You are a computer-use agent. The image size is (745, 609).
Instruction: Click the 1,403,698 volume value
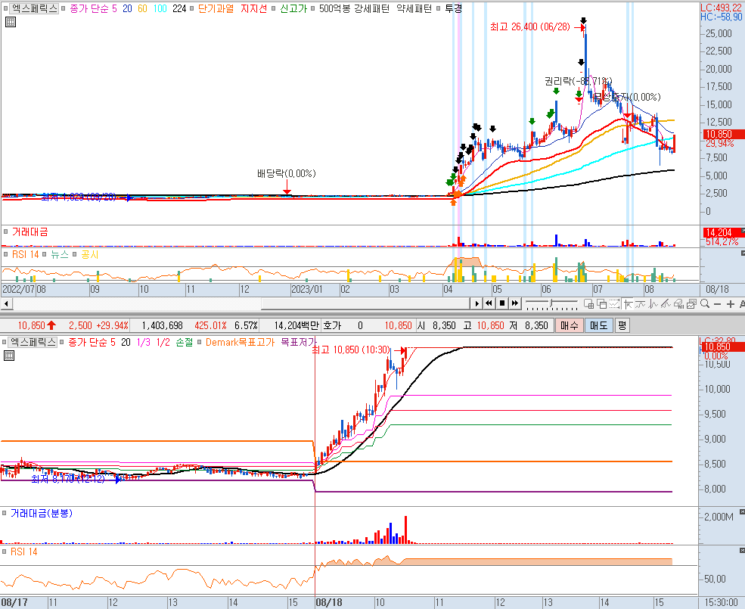pyautogui.click(x=162, y=325)
